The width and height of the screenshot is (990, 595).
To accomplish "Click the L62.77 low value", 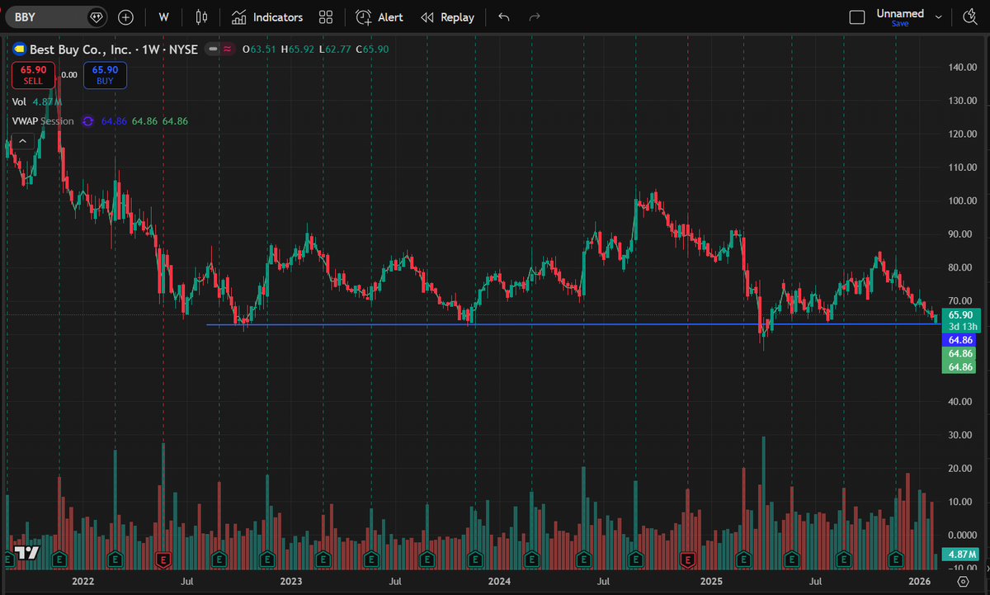I will click(x=333, y=50).
